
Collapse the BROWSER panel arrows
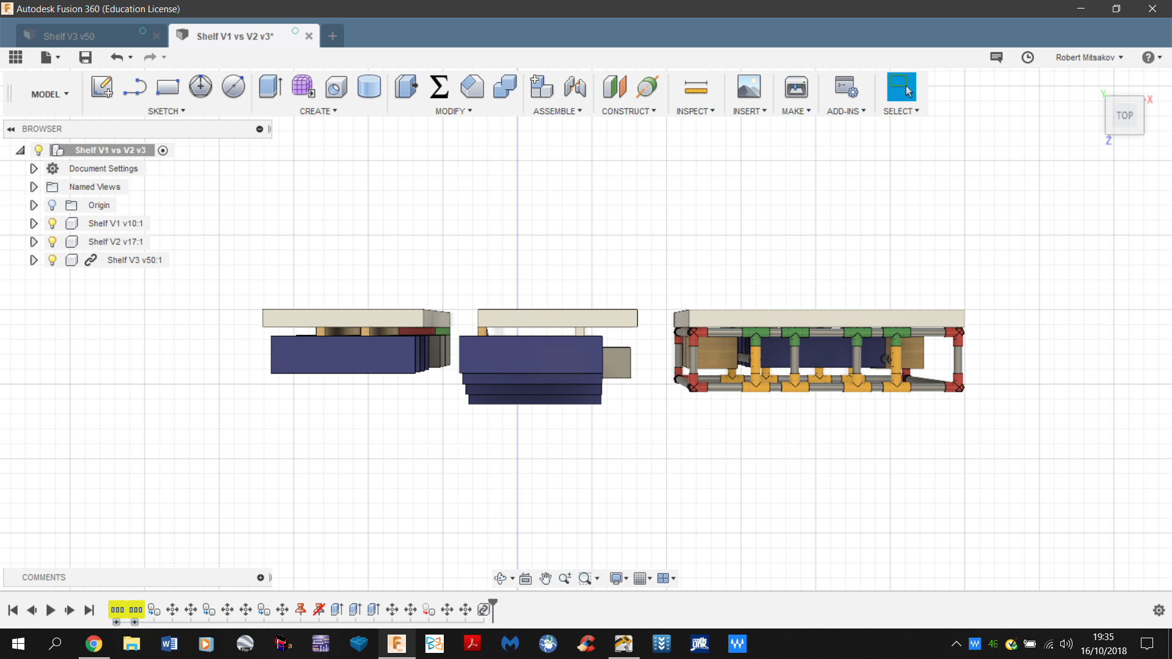click(x=11, y=129)
